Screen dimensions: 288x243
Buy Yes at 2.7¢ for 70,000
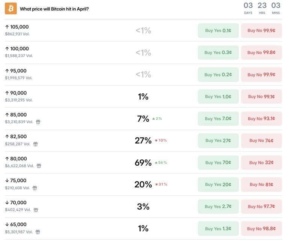[x=218, y=207]
